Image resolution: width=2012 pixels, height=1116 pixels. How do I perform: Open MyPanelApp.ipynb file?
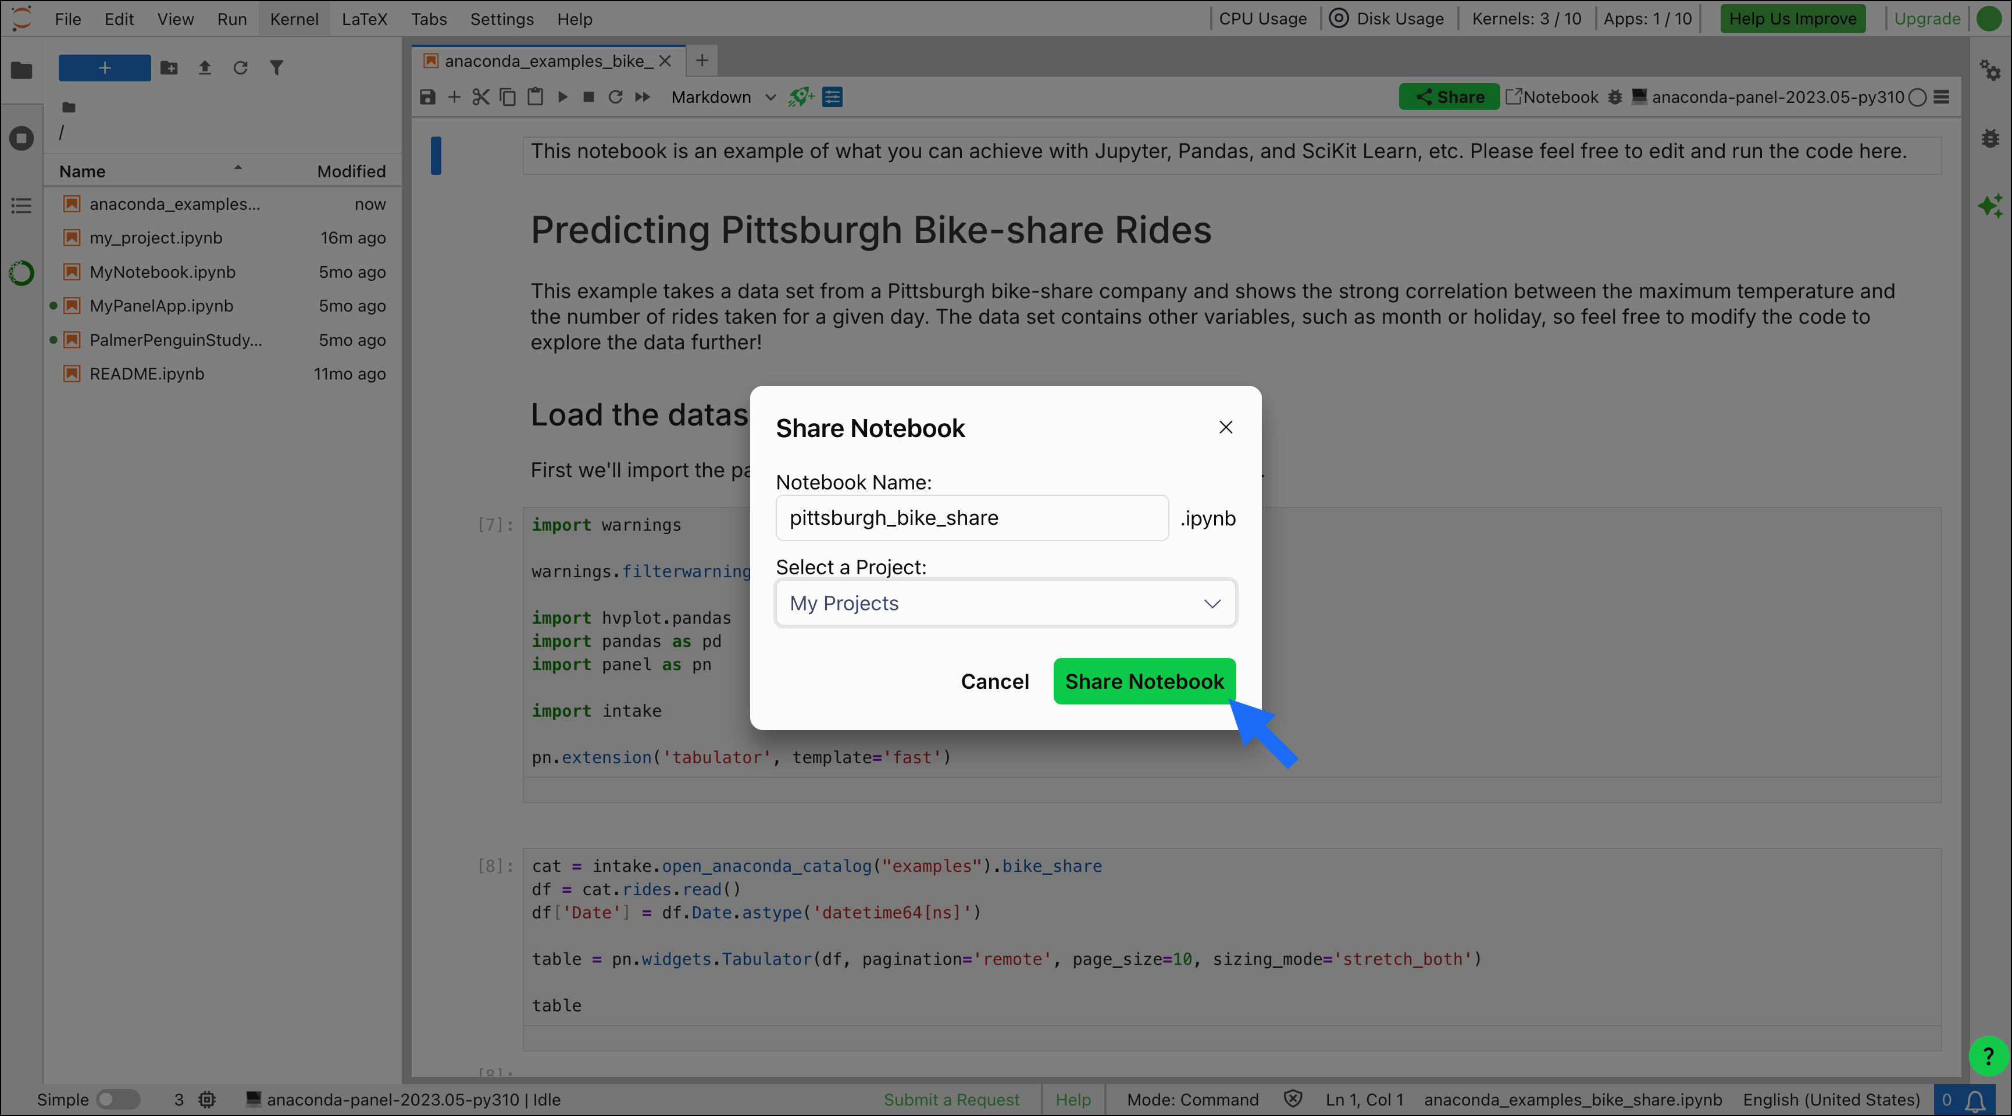223,305
